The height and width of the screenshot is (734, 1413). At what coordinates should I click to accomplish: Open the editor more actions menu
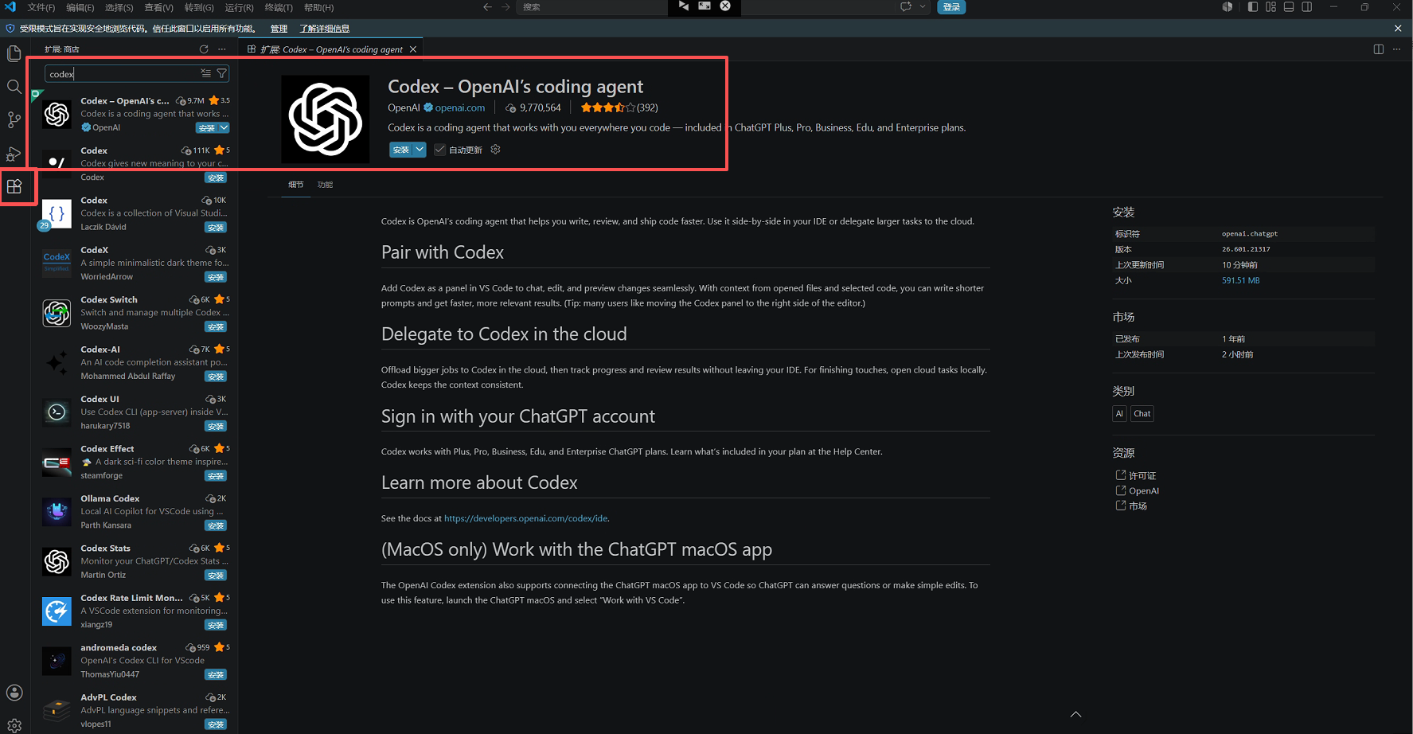pos(1396,49)
